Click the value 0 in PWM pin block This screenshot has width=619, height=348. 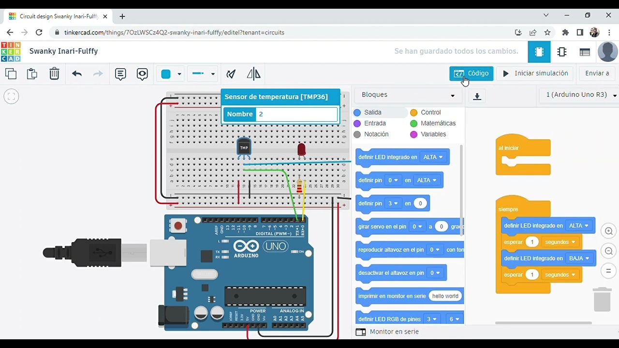tap(420, 203)
